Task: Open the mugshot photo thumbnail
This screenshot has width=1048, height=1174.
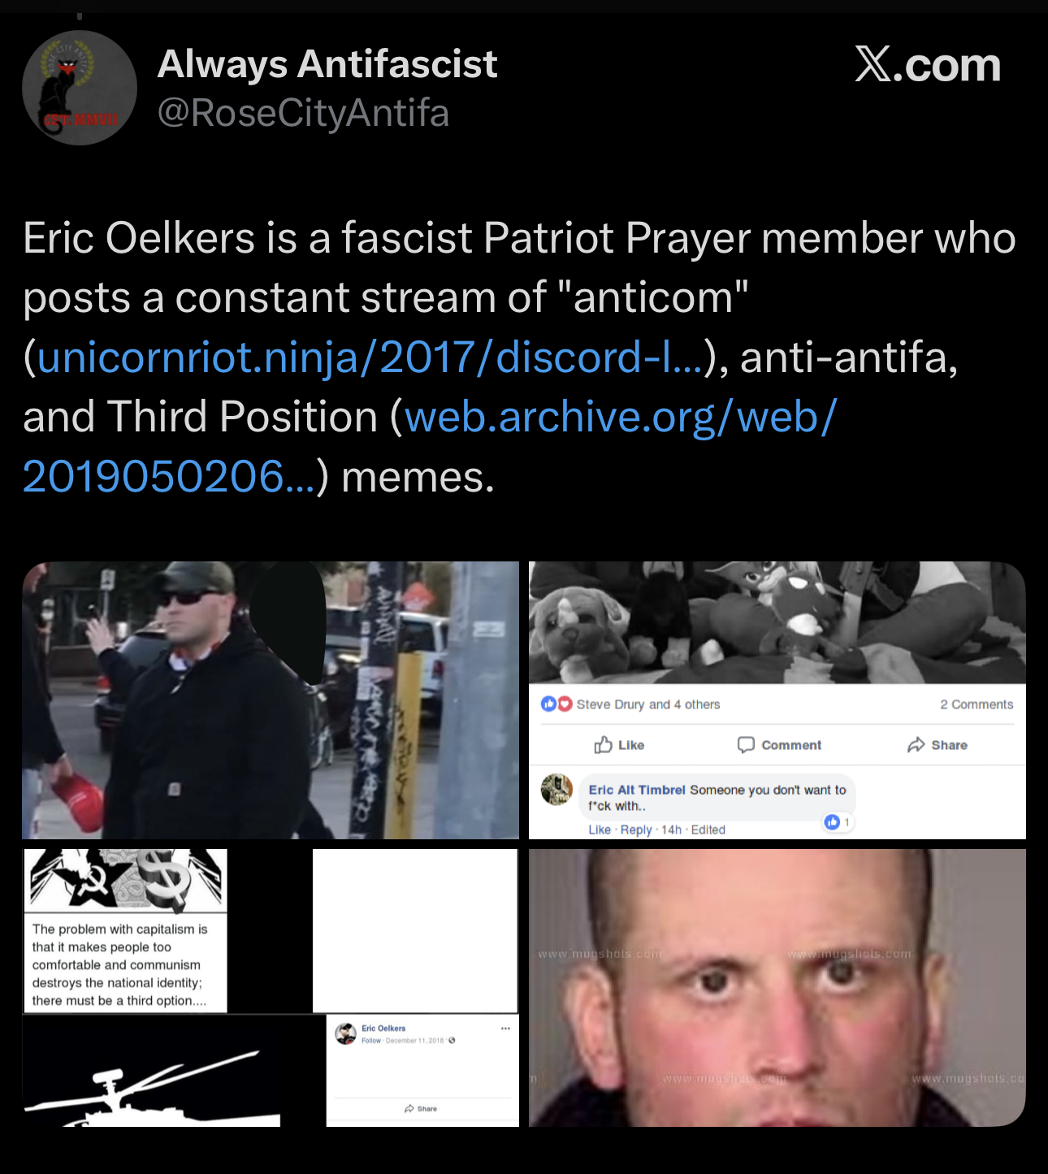Action: [777, 988]
